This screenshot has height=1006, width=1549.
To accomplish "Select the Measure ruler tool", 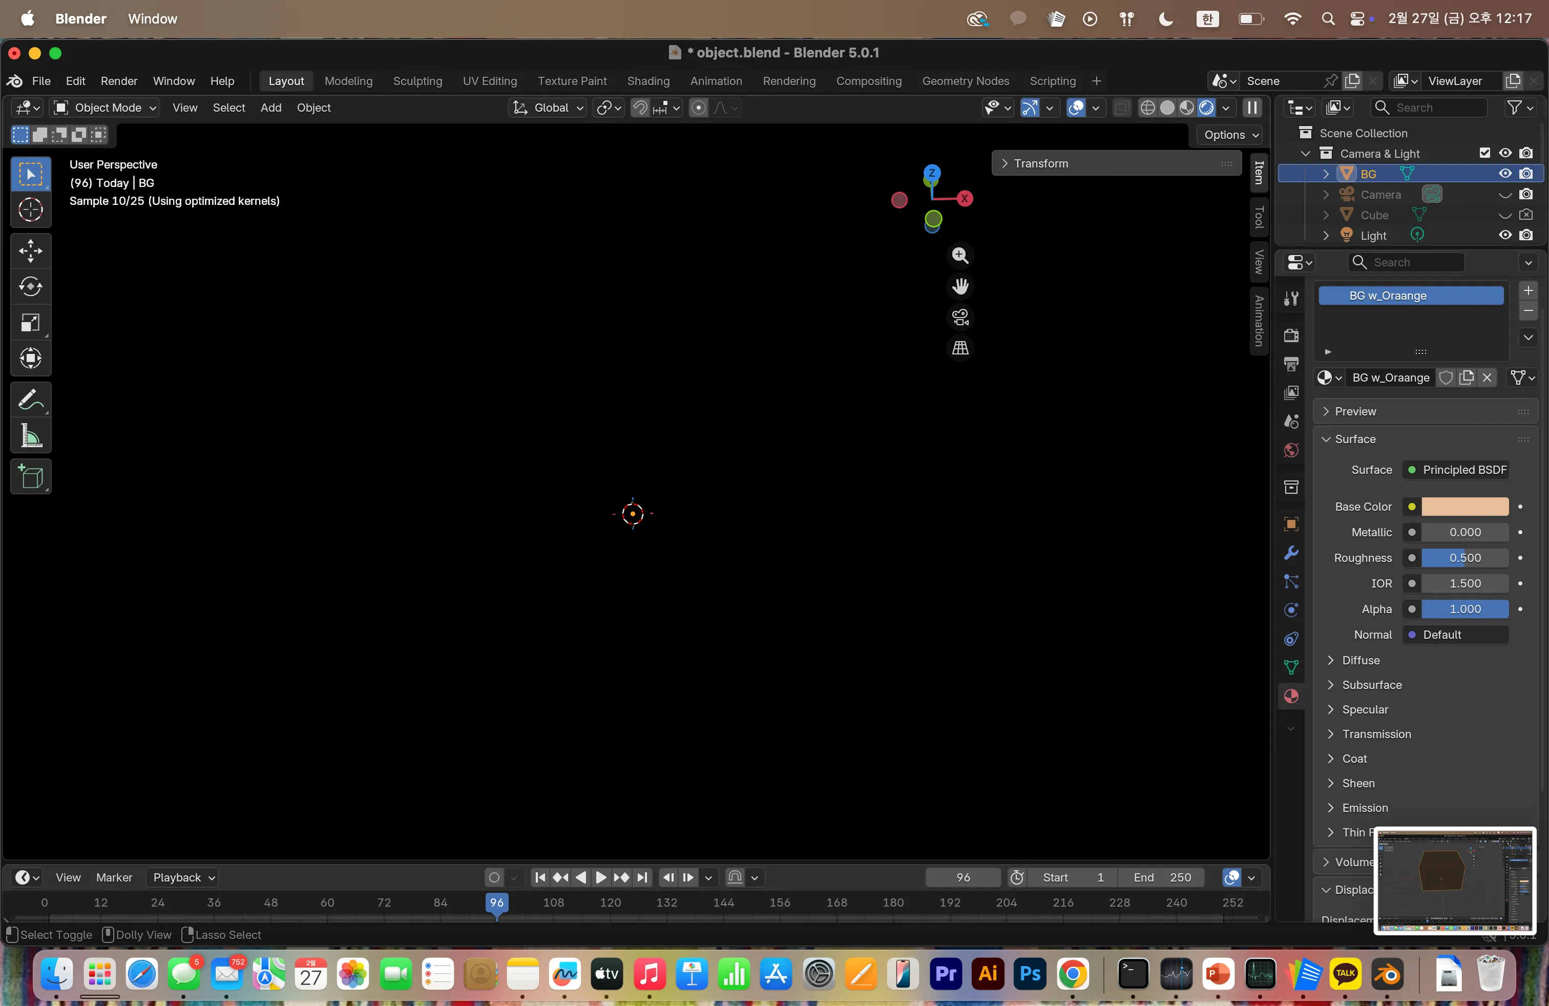I will [31, 436].
